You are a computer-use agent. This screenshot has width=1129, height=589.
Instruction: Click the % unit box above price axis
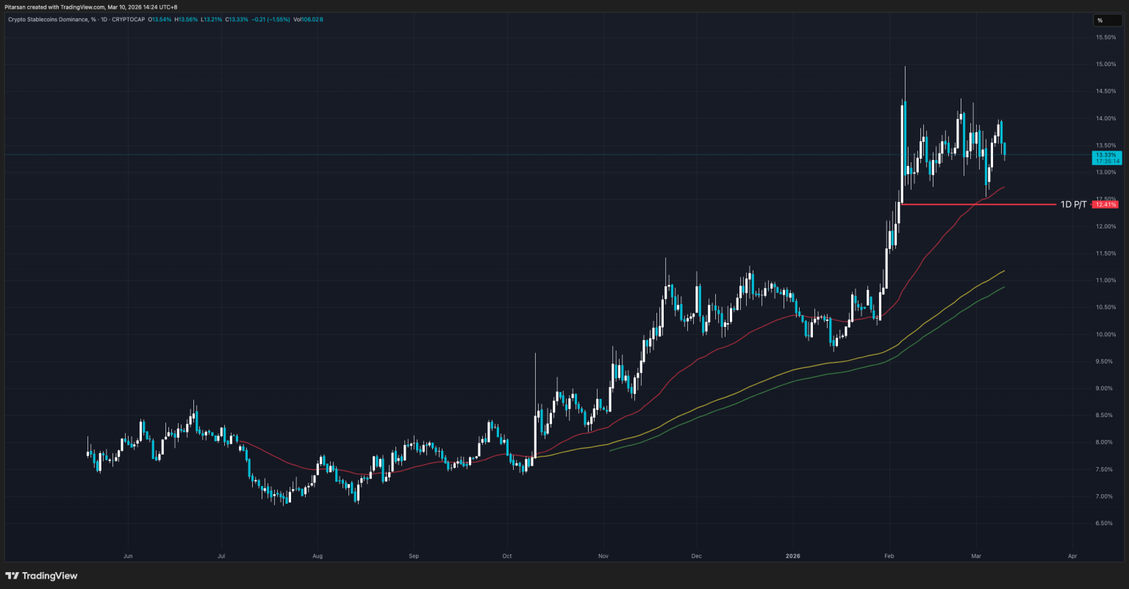coord(1100,21)
